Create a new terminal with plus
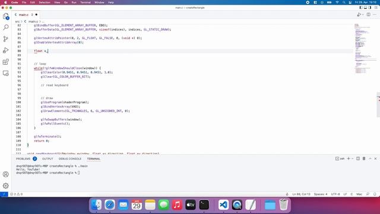380x214 pixels. tap(349, 159)
